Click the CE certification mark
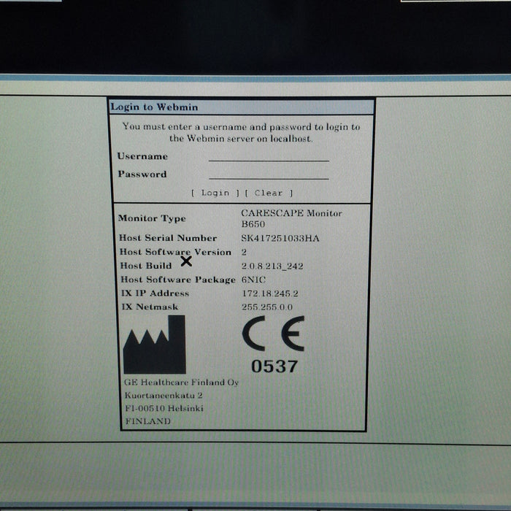 click(x=273, y=335)
